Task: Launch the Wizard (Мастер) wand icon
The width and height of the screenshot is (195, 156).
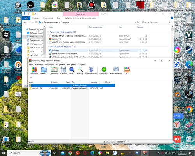Action: (x=80, y=70)
